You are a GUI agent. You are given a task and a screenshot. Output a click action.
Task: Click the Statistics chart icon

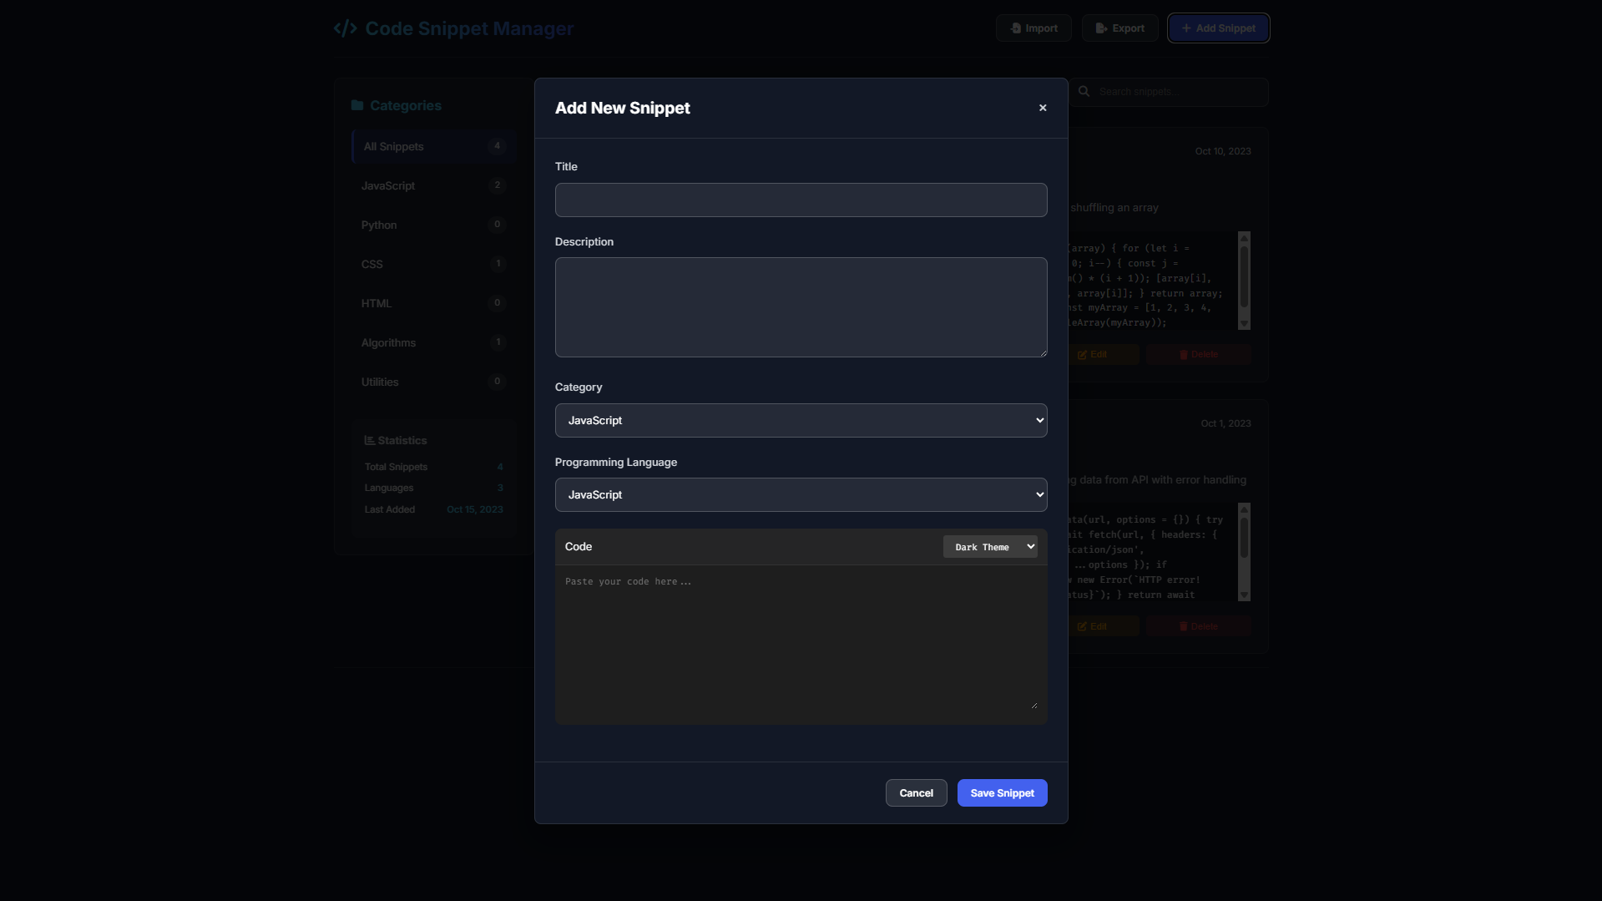click(x=369, y=440)
